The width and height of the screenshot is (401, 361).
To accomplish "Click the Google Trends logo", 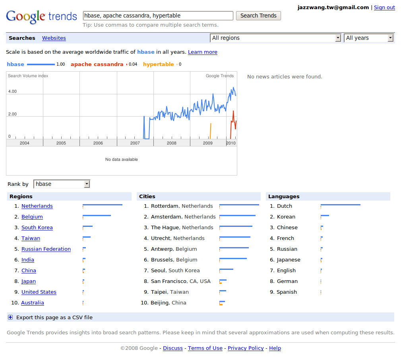I will (41, 16).
